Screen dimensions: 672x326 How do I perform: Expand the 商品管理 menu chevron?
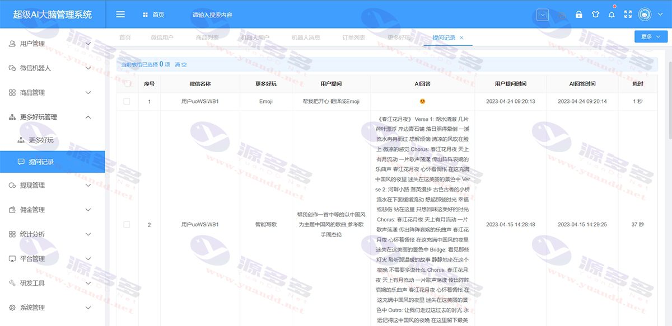(88, 93)
